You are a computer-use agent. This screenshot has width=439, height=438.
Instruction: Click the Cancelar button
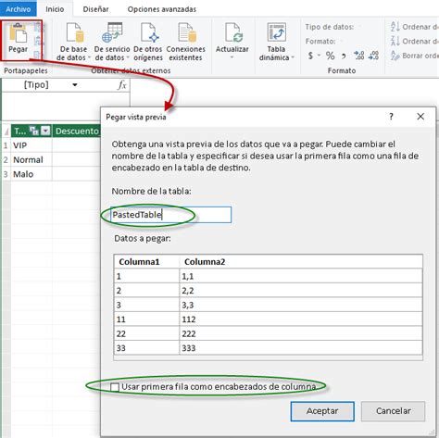[394, 411]
